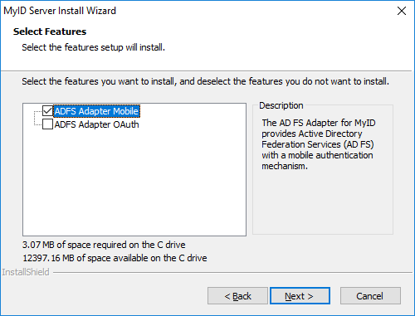Proceed with the Next > button
The height and width of the screenshot is (316, 415).
(x=300, y=296)
